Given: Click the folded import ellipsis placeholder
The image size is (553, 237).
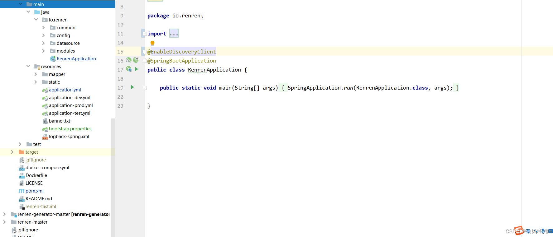Looking at the screenshot, I should tap(174, 33).
